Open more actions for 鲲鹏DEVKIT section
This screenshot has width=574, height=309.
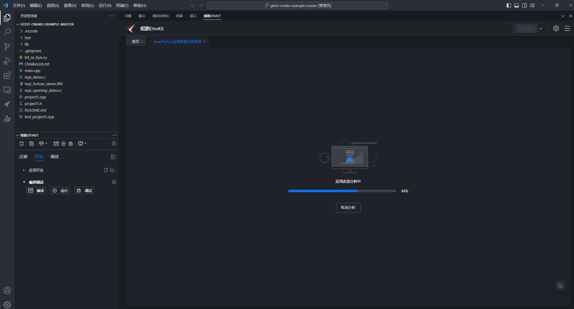114,135
